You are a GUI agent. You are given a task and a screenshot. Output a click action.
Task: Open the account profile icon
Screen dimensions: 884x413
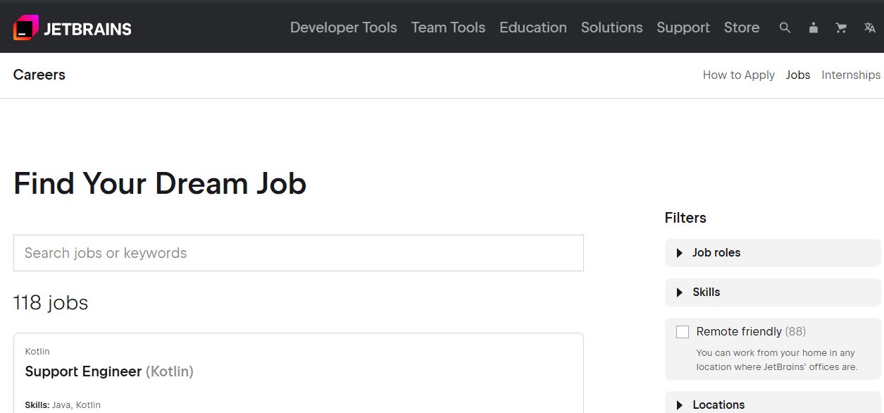(814, 27)
